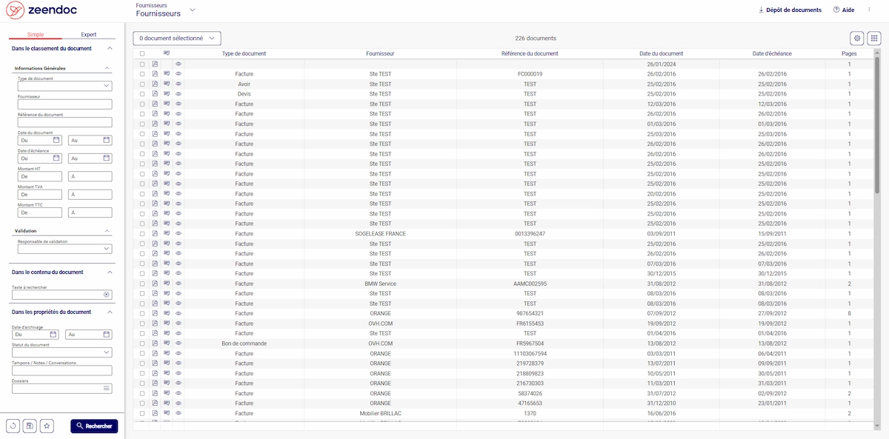Screen dimensions: 889x439
Task: Open PDF icon in the Devis row
Action: (x=155, y=94)
